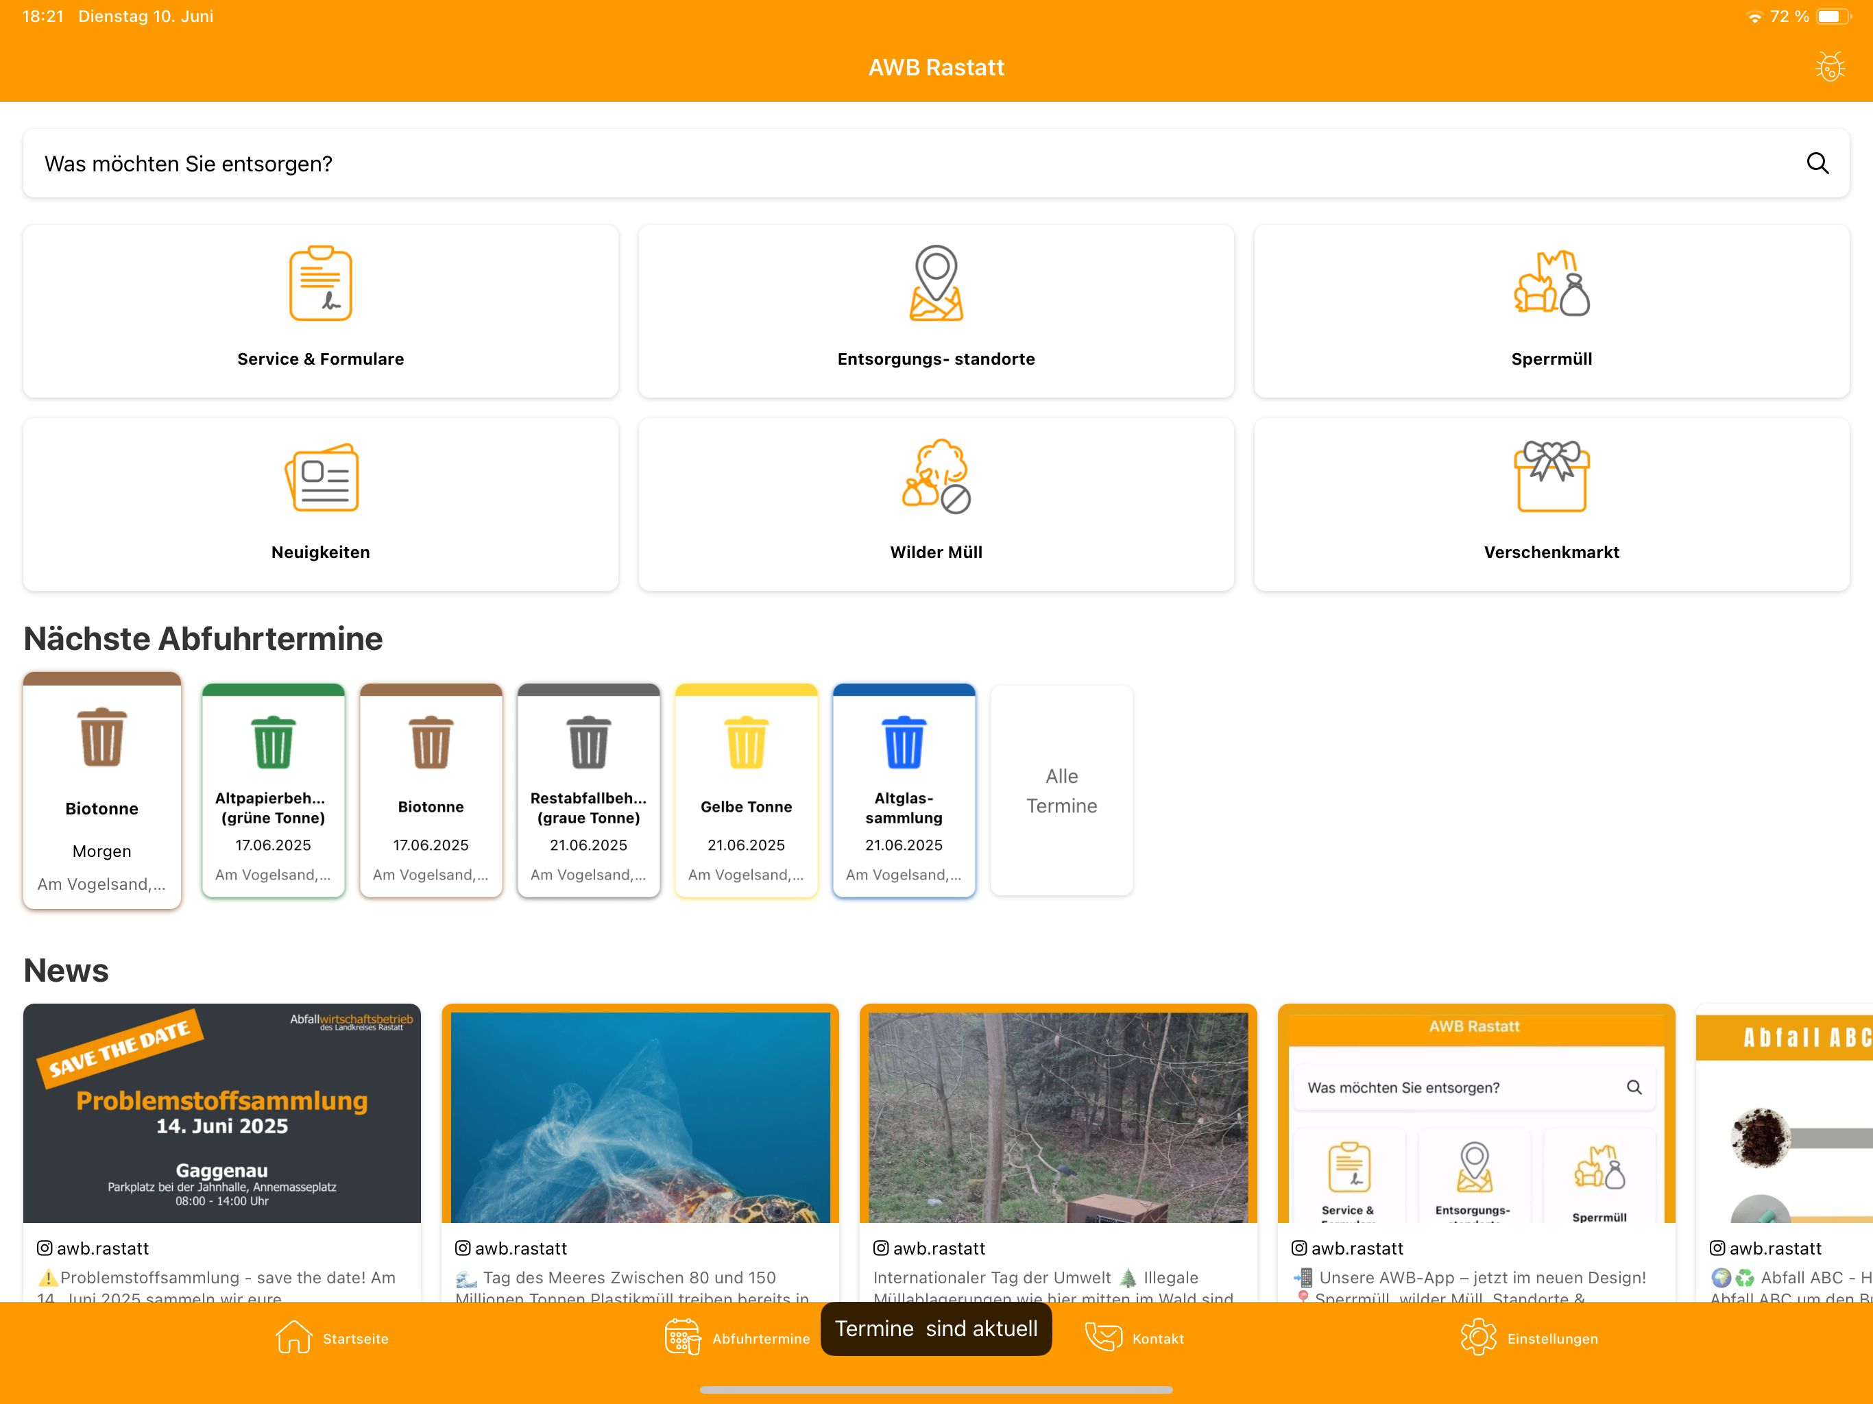The width and height of the screenshot is (1873, 1404).
Task: Focus the 'Was möchten Sie entsorgen?' search field
Action: [936, 162]
